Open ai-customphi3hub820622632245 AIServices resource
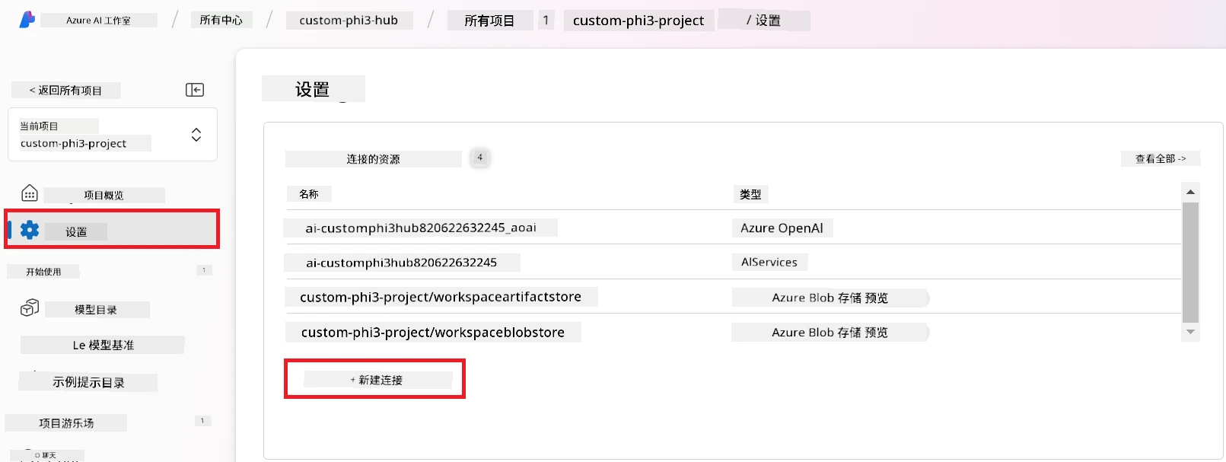1226x462 pixels. [x=401, y=263]
